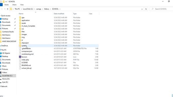Open the Home ribbon tab
The height and width of the screenshot is (97, 173).
(6, 5)
